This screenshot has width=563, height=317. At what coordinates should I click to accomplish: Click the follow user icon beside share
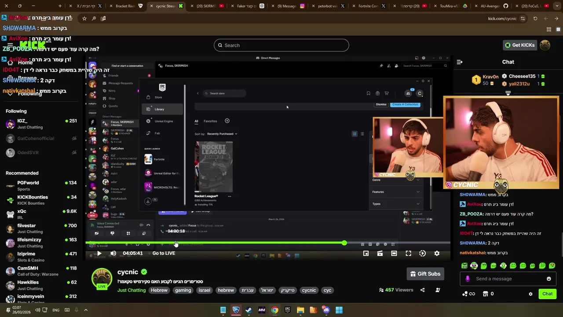pos(438,290)
